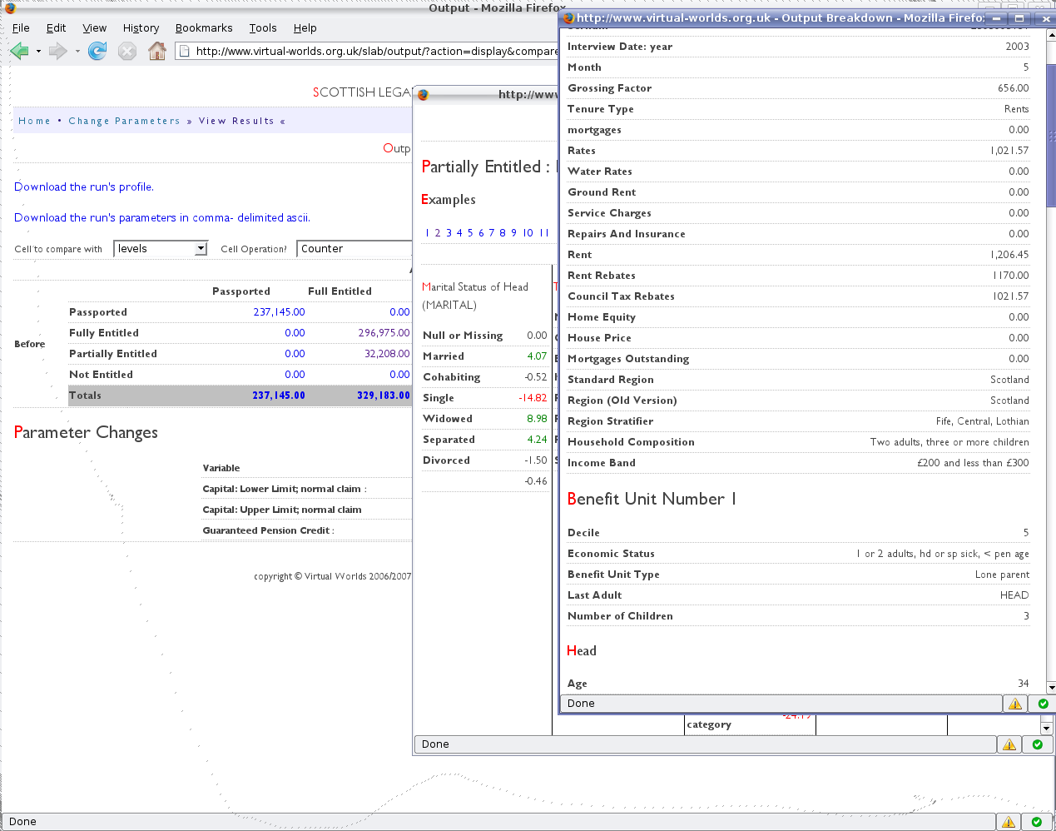Open the History menu

click(141, 27)
